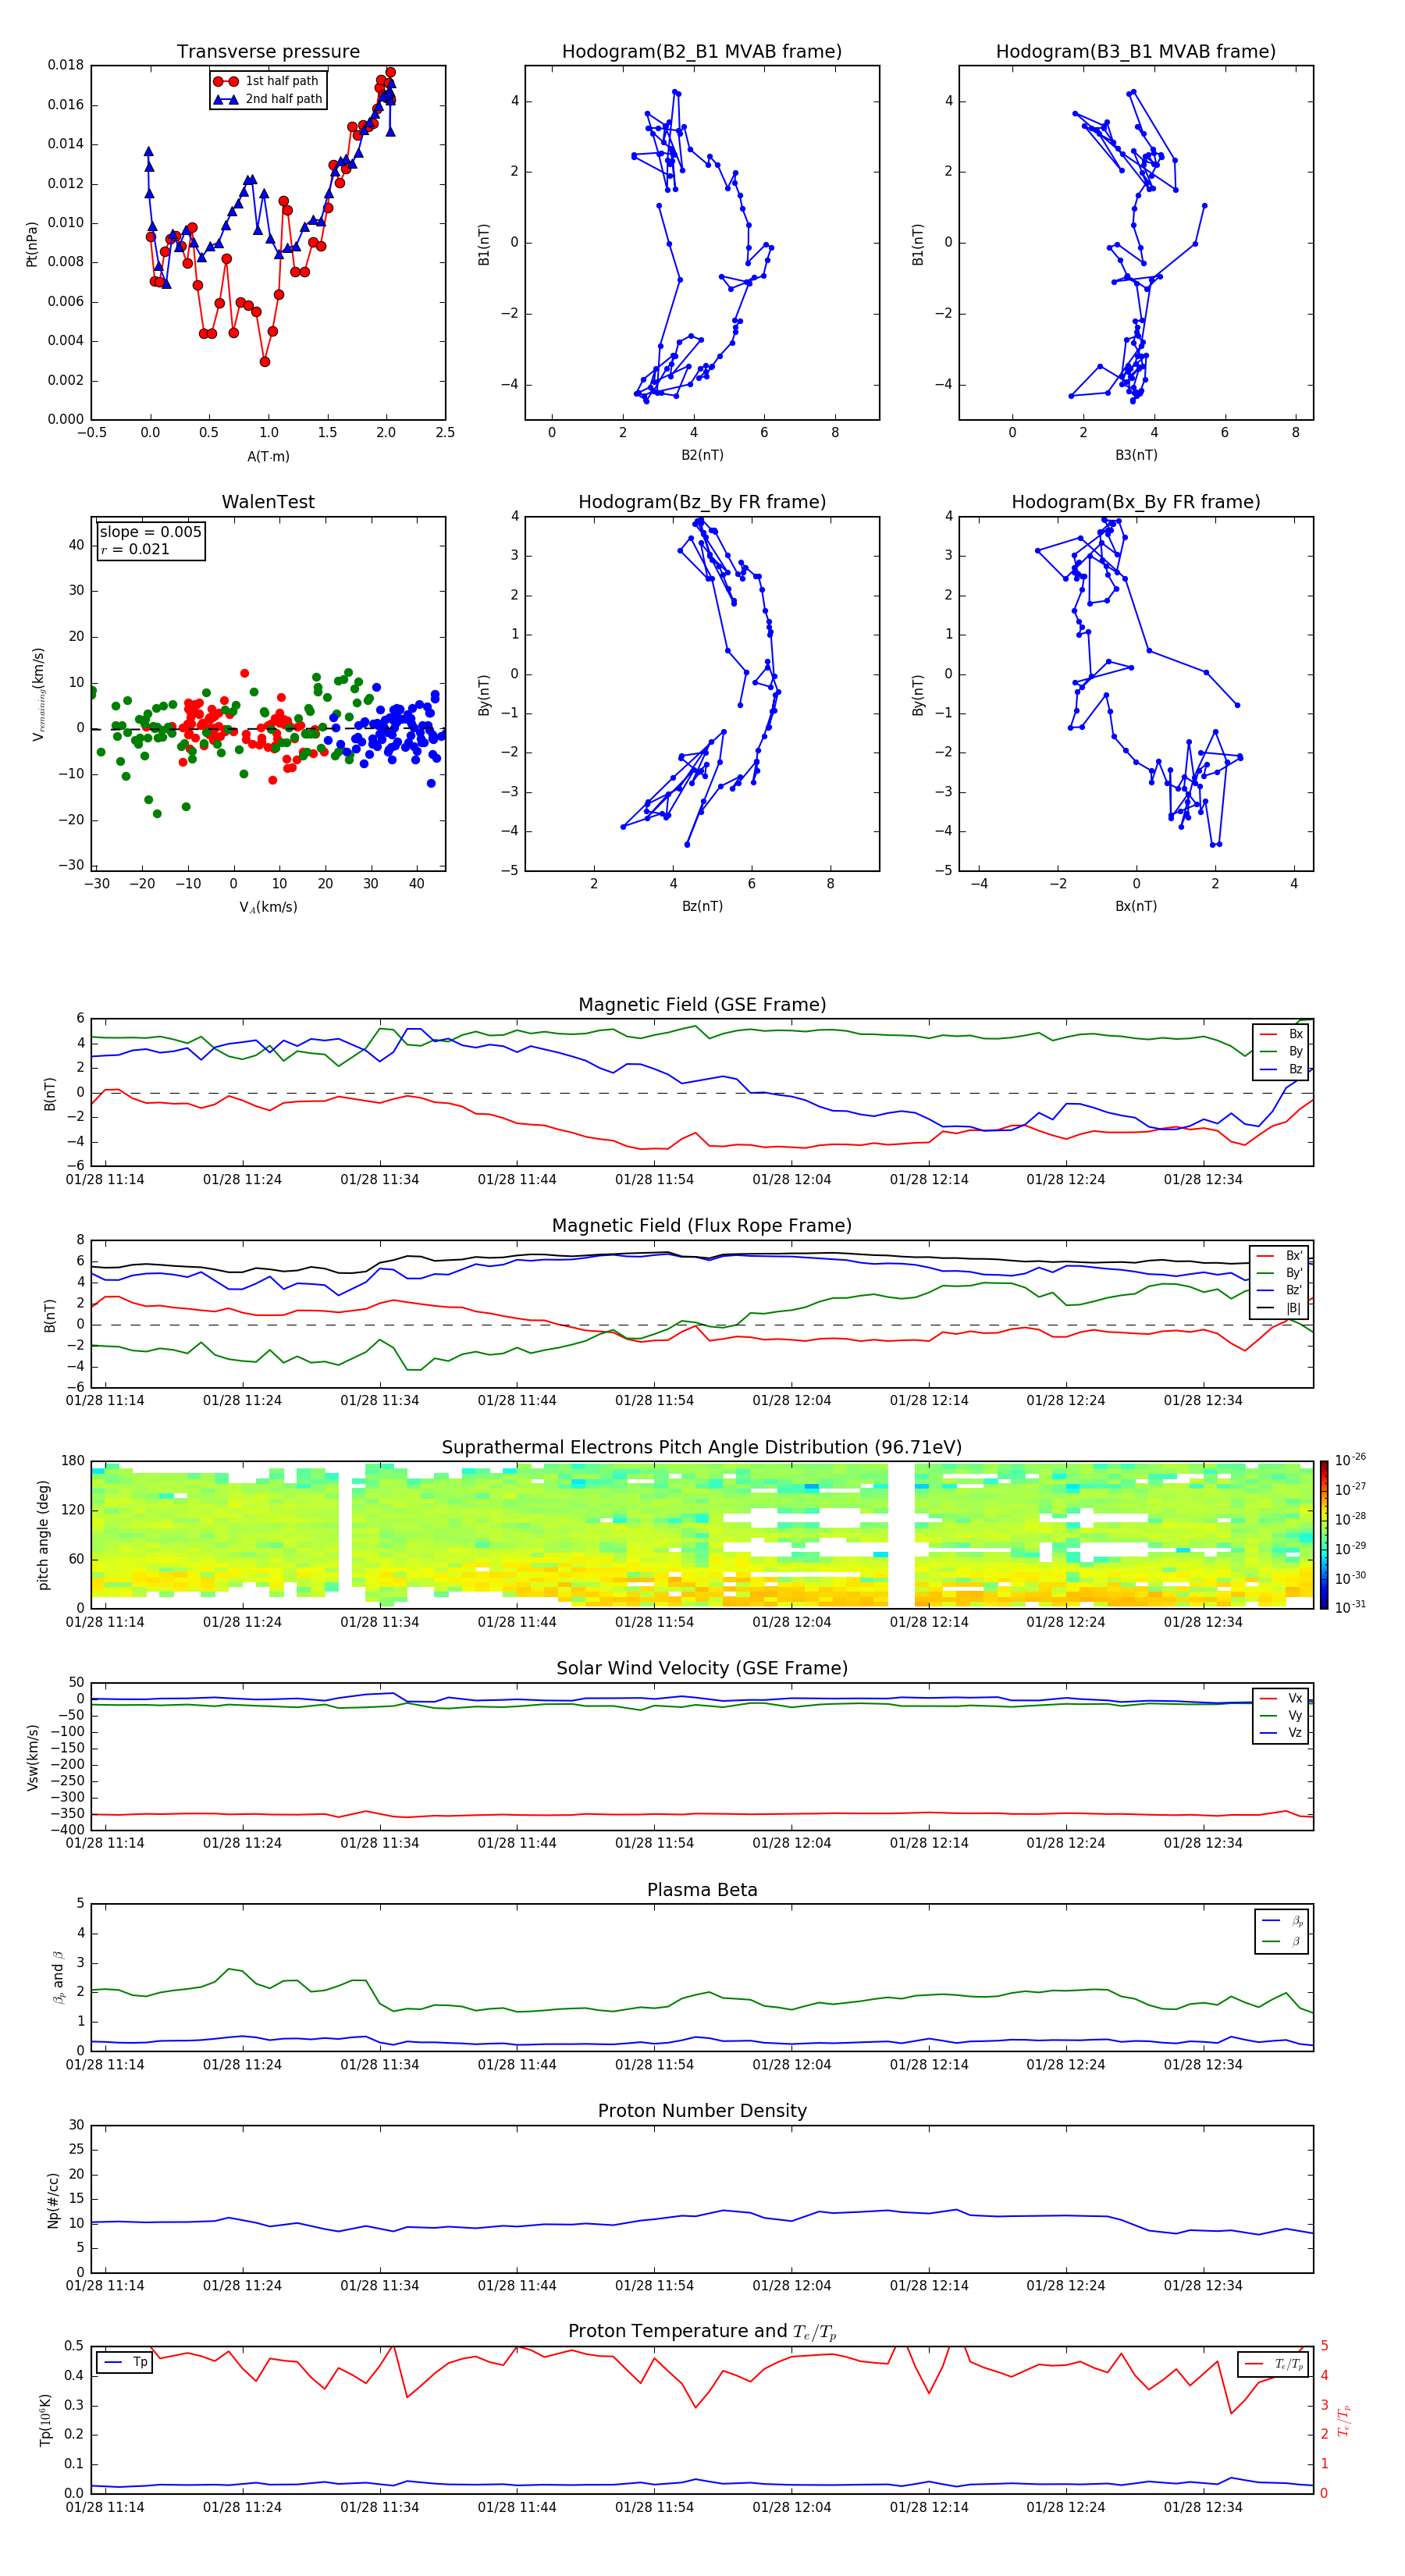Click "01/28 11:34" tick under Proton Number Density
The width and height of the screenshot is (1405, 2576).
pos(379,2286)
